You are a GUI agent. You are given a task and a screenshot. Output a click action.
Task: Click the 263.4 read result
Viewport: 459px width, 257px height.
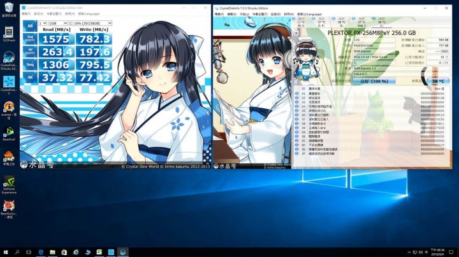56,52
